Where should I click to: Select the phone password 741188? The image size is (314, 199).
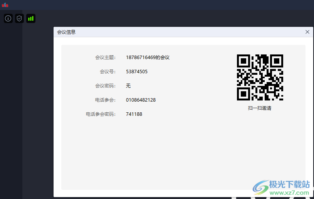point(134,114)
